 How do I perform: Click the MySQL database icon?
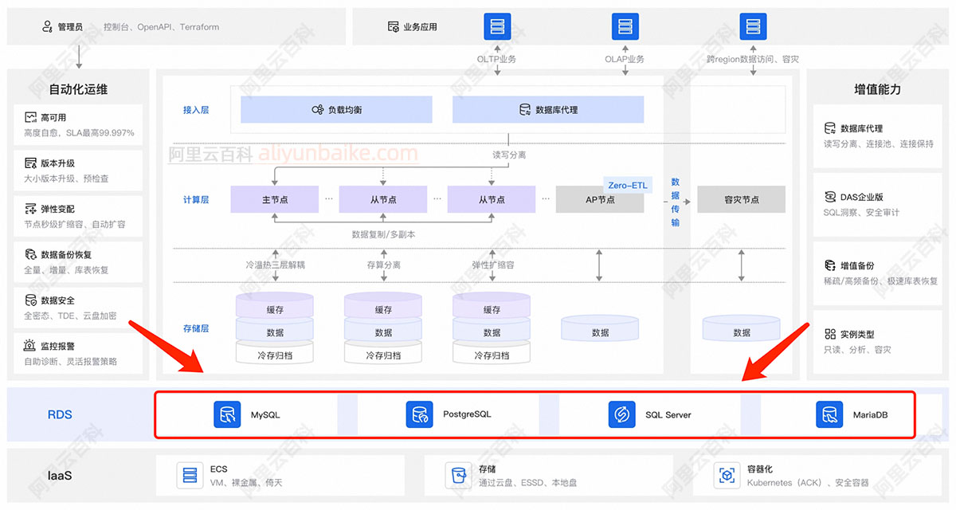[227, 415]
